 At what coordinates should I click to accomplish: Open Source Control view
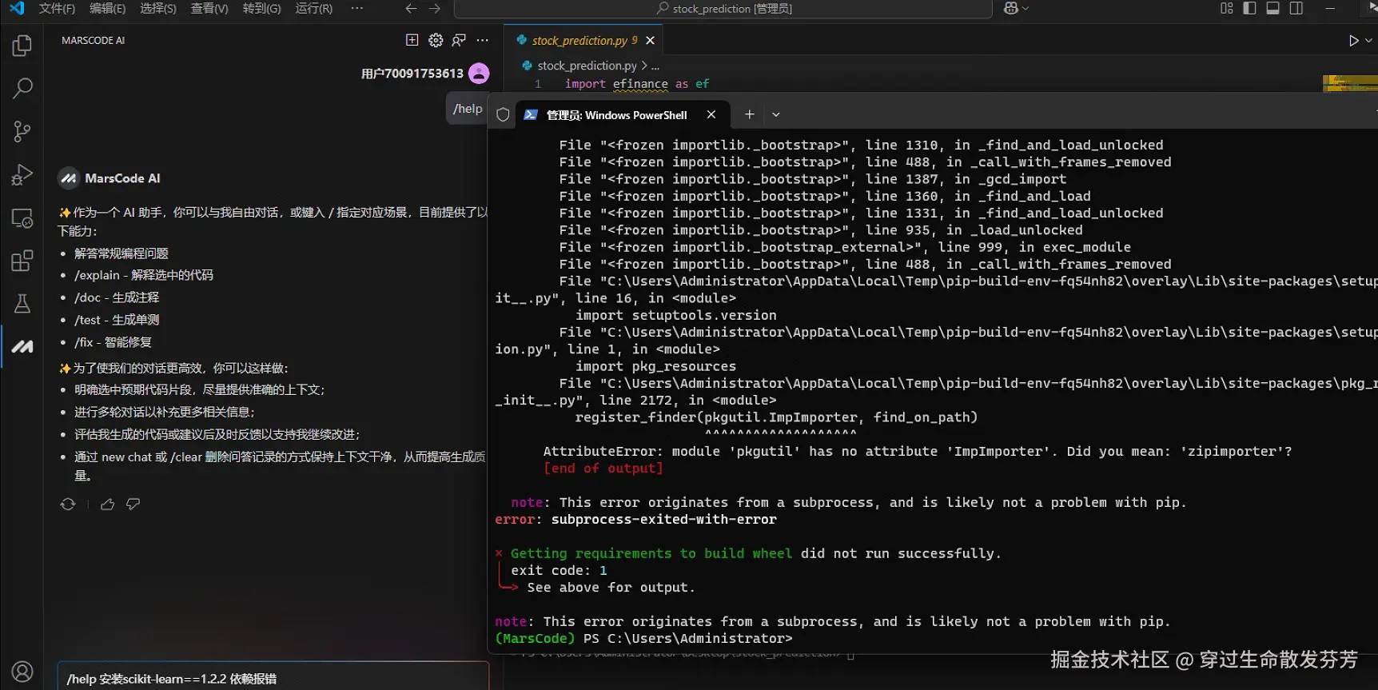point(22,131)
